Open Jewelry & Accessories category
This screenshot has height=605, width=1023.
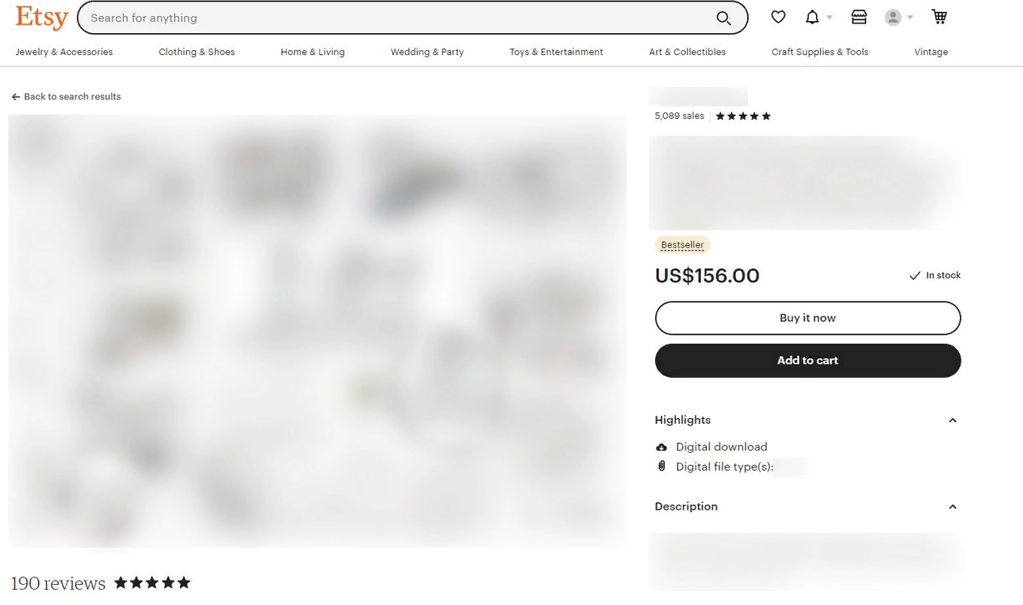65,52
